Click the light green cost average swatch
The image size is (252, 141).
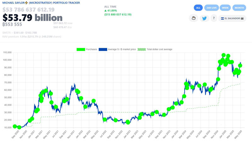[142, 49]
